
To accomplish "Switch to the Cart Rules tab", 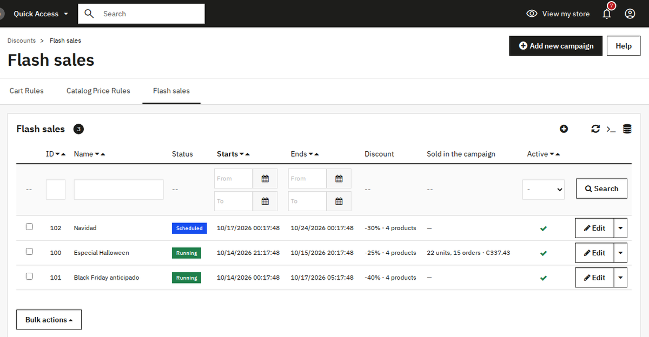I will [x=27, y=91].
